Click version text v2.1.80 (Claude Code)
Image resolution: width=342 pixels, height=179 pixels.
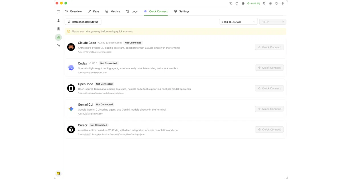pyautogui.click(x=110, y=43)
